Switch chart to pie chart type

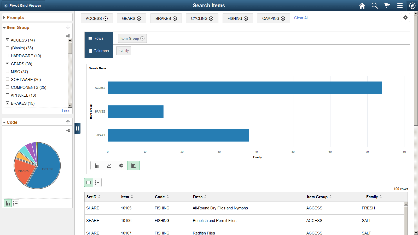[x=121, y=166]
